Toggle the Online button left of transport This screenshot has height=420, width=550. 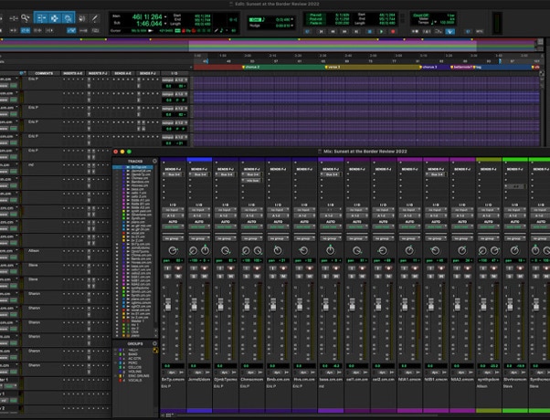pos(308,31)
